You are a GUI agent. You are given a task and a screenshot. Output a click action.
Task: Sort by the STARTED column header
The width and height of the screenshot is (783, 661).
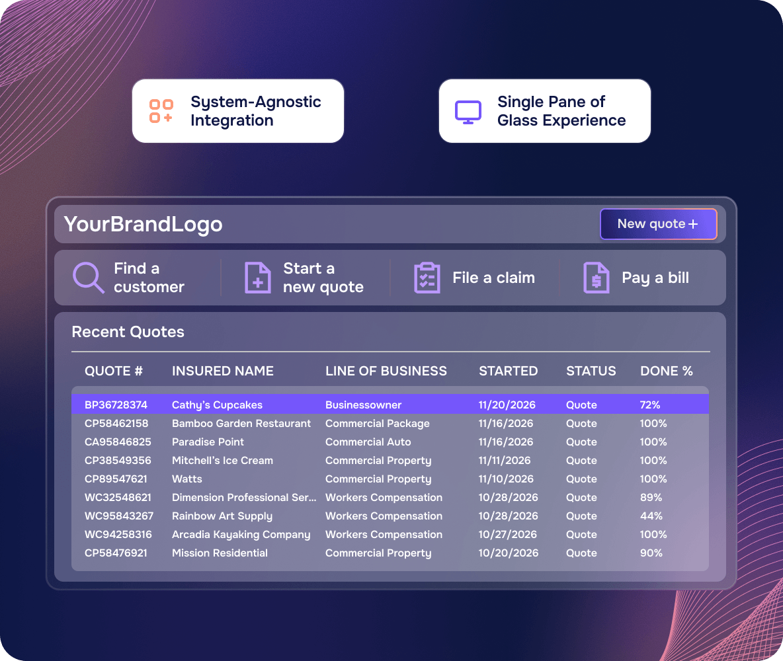pyautogui.click(x=509, y=371)
